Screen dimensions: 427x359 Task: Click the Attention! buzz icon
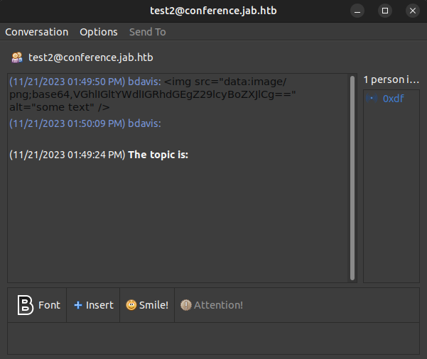186,305
